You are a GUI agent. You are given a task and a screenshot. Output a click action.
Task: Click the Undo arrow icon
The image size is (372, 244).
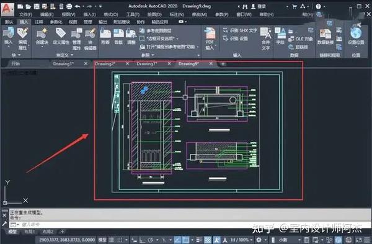click(77, 6)
